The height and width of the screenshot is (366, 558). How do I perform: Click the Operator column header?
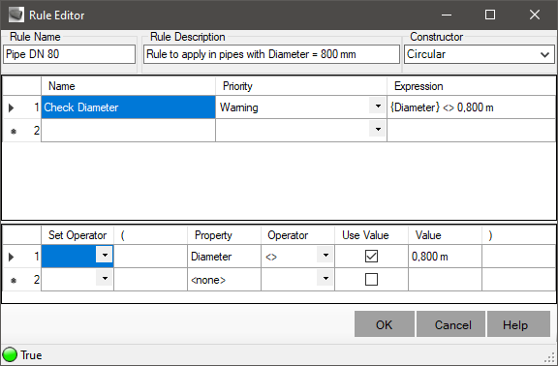click(297, 235)
